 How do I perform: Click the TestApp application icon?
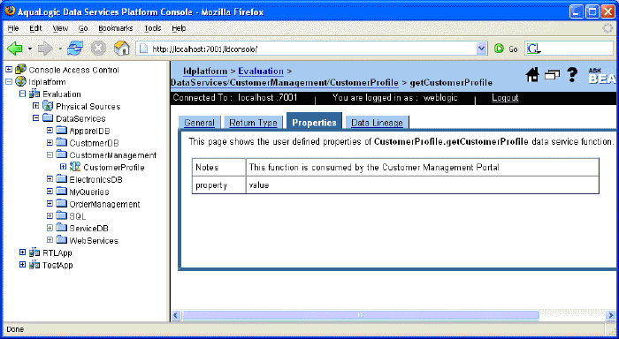pos(34,265)
